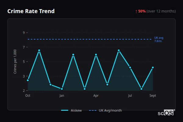The image size is (183, 122).
Task: Click the dashed UK average line
Action: 90,39
